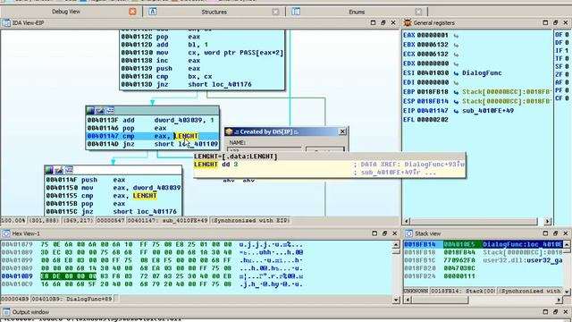572x322 pixels.
Task: Click the group-nodes icon on the 0040114F graph node
Action: point(69,170)
